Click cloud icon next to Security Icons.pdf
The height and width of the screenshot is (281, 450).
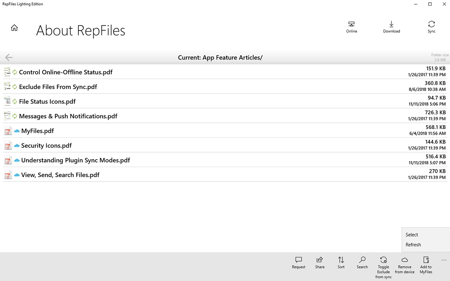coord(17,146)
